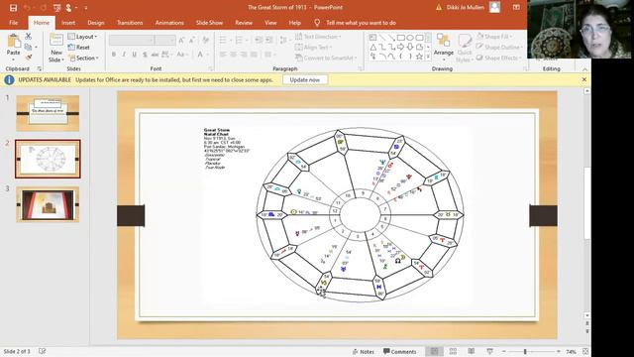Screen dimensions: 634x357
Task: Decrease list indent level
Action: [x=259, y=40]
